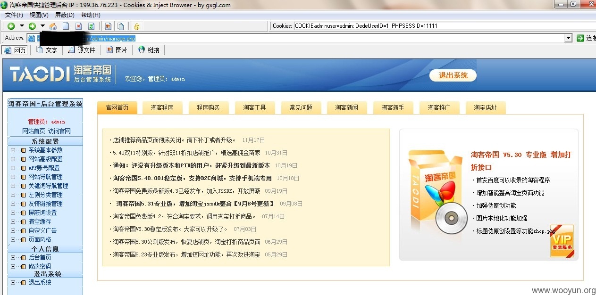Select the 常见问题 tab
596x295 pixels.
(301, 107)
